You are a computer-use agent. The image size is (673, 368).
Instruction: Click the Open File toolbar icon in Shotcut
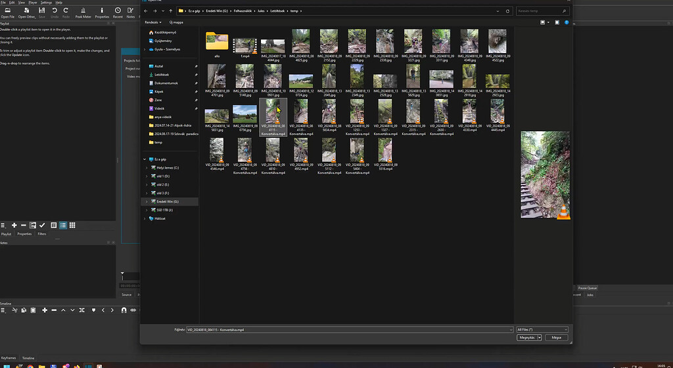tap(7, 12)
